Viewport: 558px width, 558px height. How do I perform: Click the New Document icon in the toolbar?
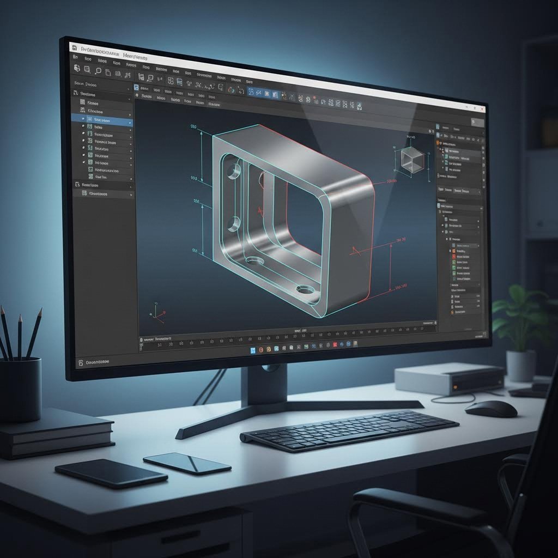point(76,68)
